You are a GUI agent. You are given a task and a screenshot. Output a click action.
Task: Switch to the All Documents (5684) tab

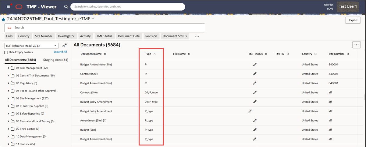tap(20, 60)
